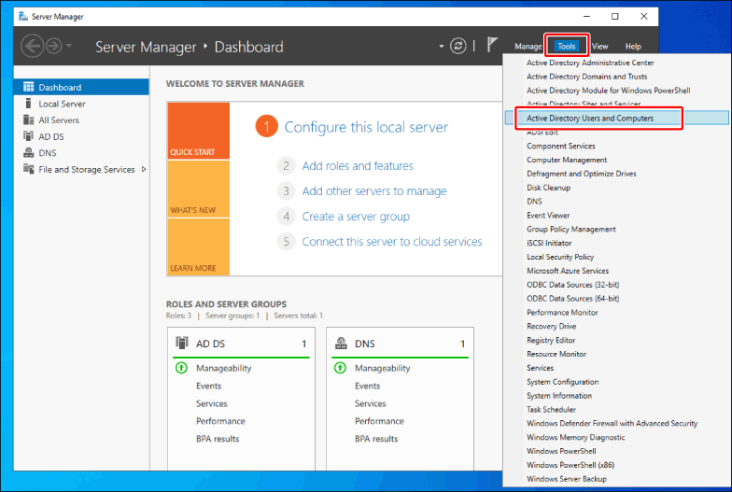Viewport: 732px width, 492px height.
Task: Click the back navigation arrow
Action: pyautogui.click(x=32, y=47)
